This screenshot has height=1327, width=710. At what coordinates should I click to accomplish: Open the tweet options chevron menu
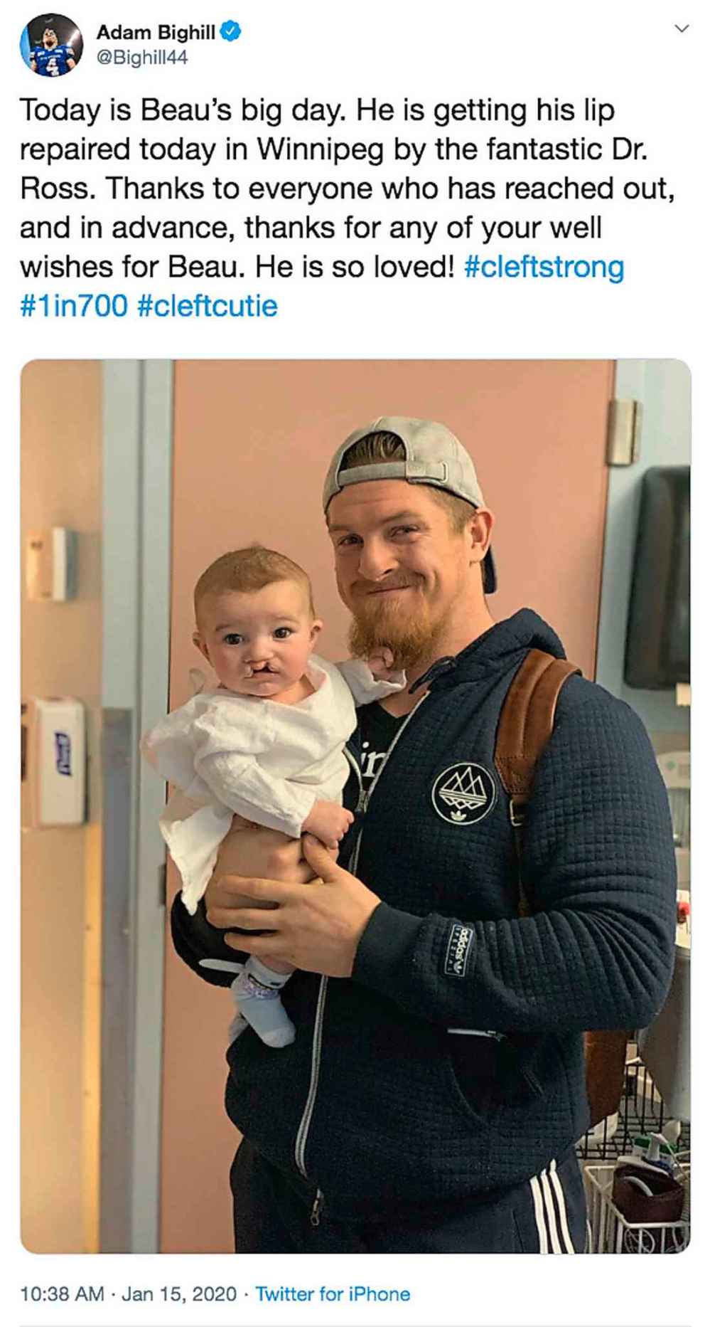[x=682, y=29]
